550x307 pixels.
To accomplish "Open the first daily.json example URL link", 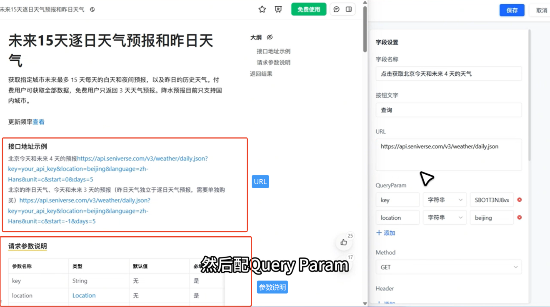I will pos(107,169).
